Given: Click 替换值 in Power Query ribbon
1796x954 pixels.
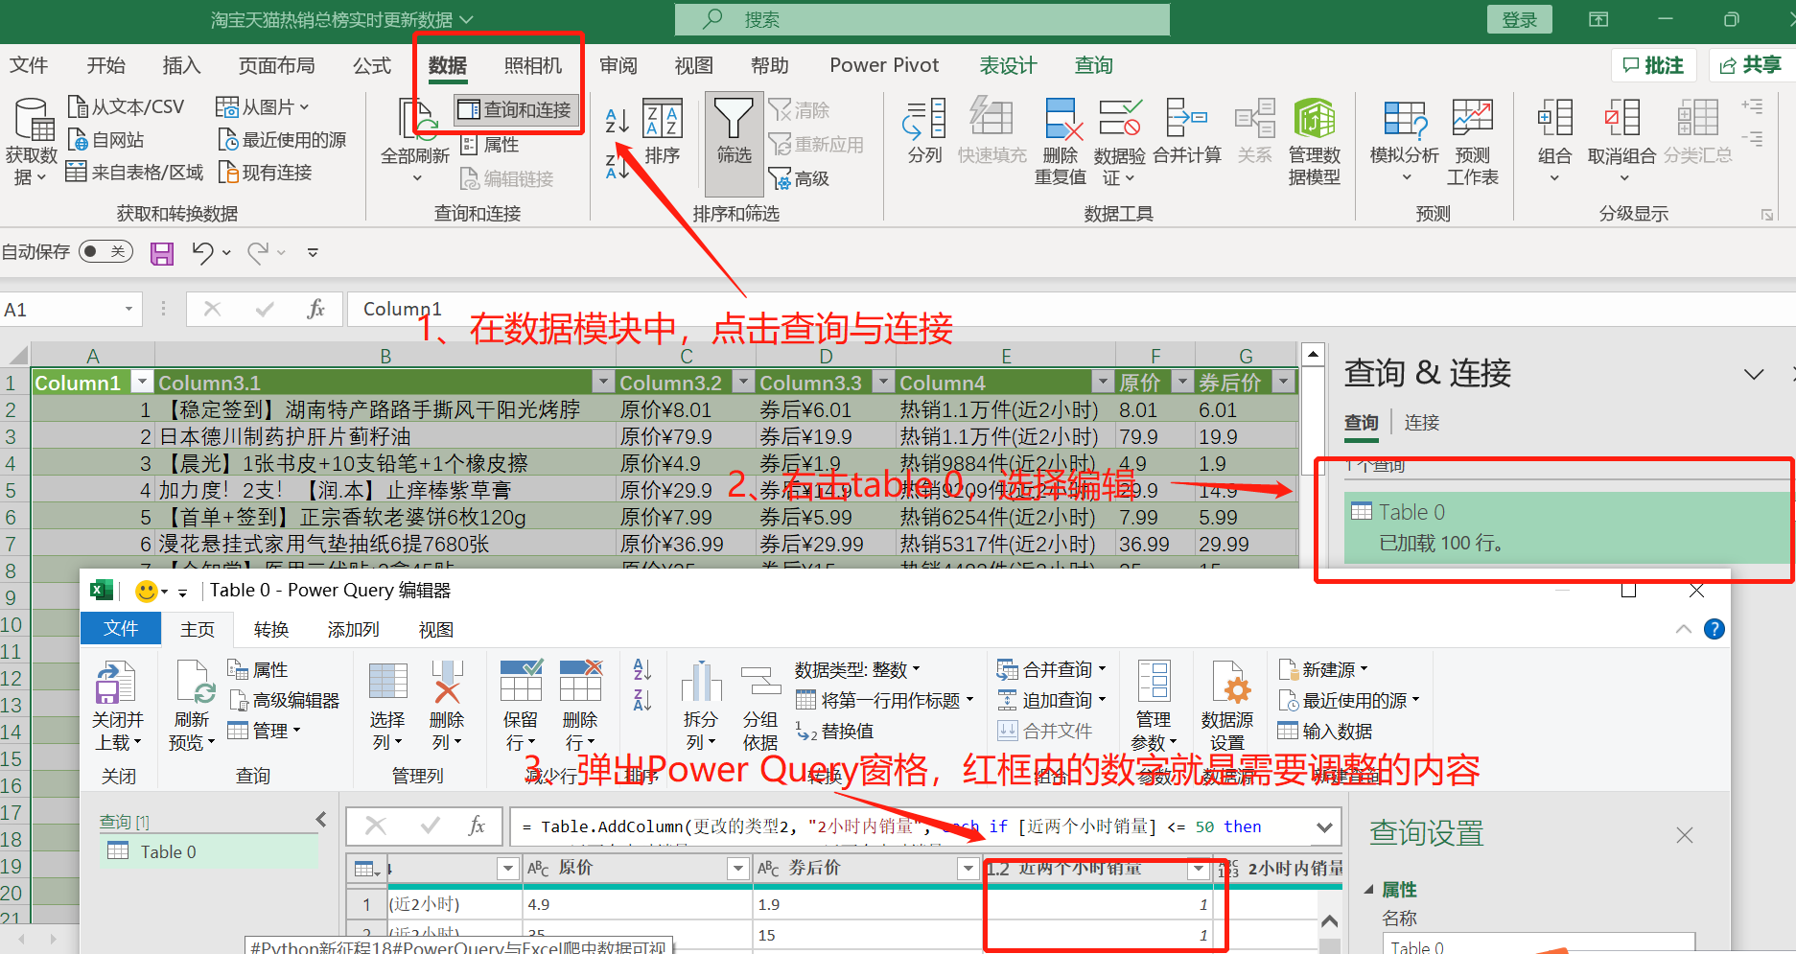Looking at the screenshot, I should tap(835, 732).
